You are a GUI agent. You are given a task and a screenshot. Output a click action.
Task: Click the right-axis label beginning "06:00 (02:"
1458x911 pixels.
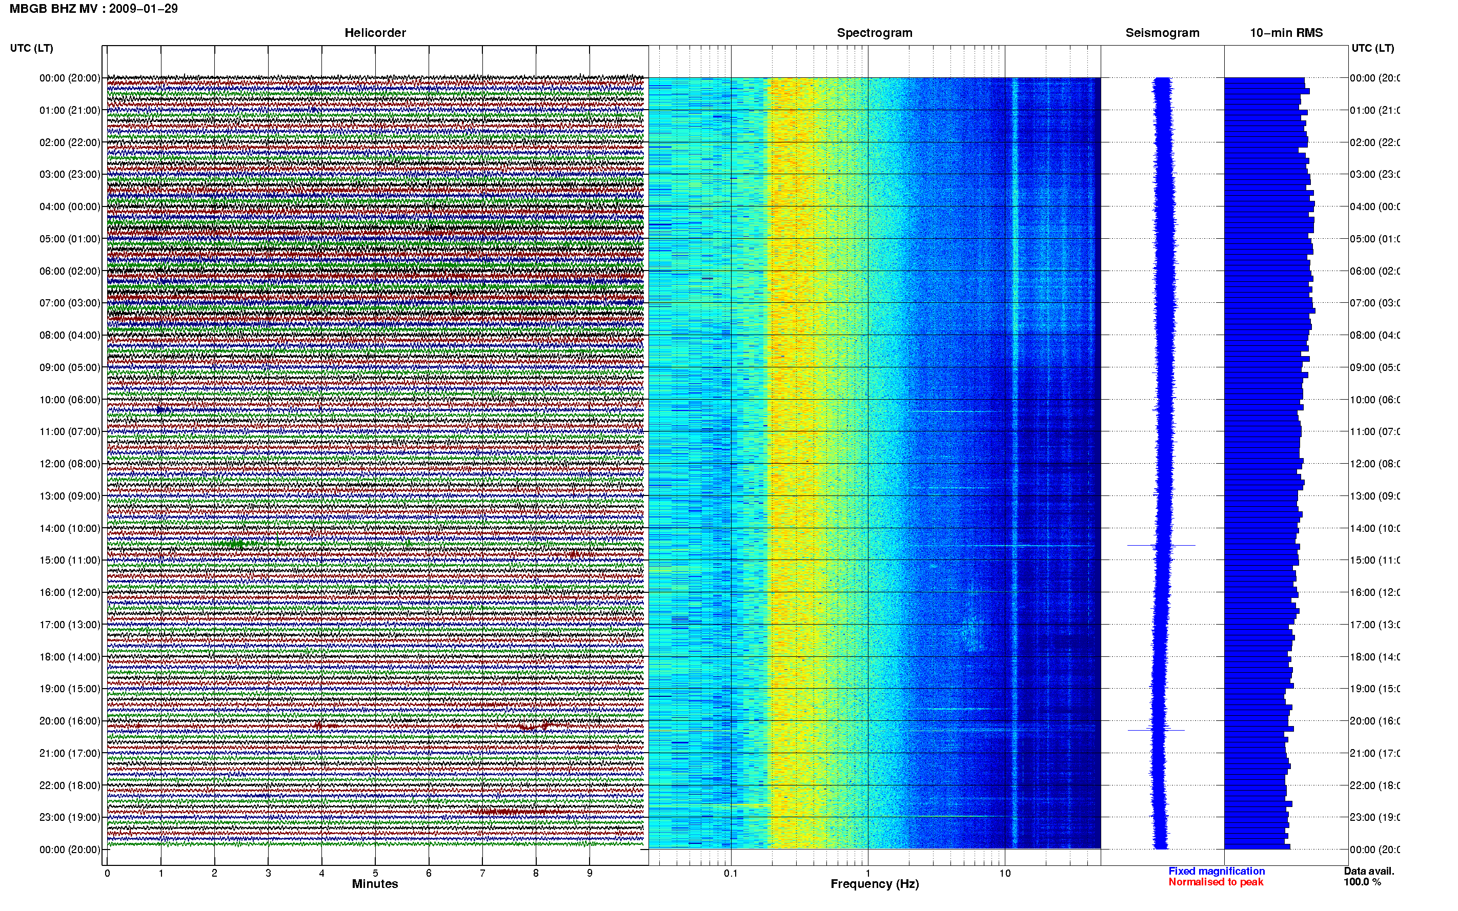click(x=1375, y=271)
